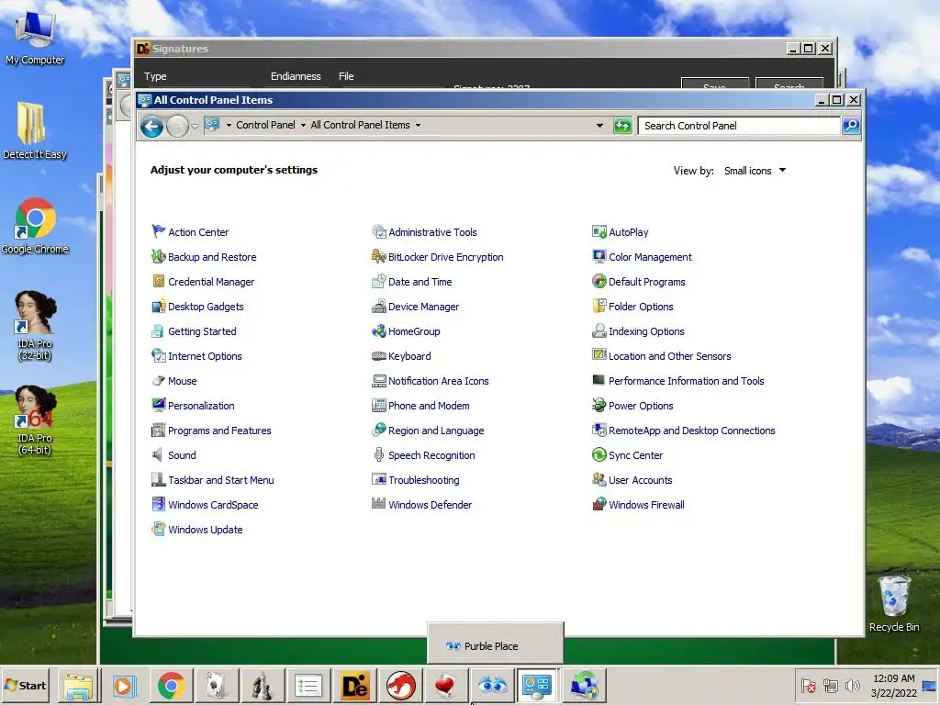Click the Control Panel breadcrumb segment
The image size is (940, 705).
click(x=265, y=125)
